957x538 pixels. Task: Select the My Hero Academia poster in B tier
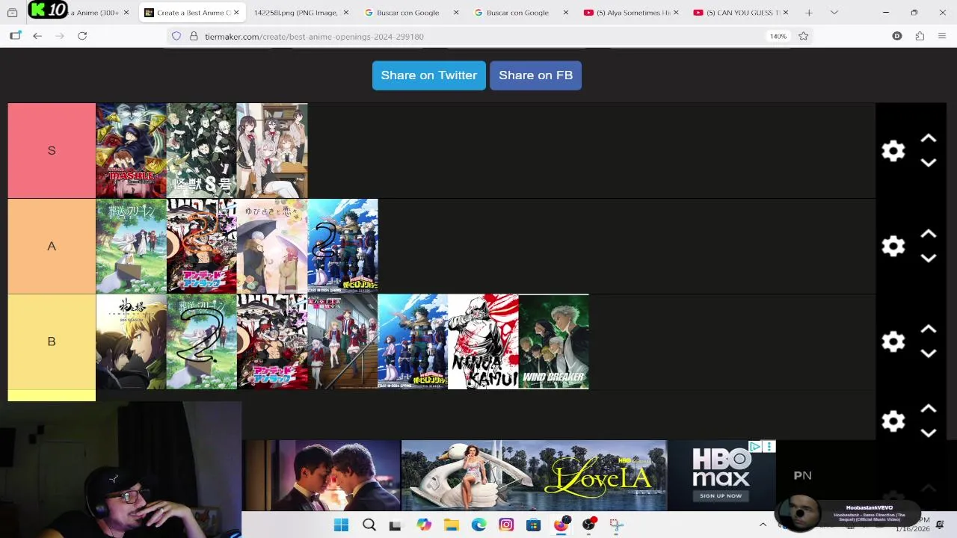click(413, 341)
